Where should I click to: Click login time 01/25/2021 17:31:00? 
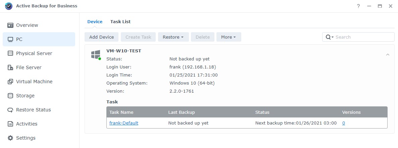coord(194,75)
